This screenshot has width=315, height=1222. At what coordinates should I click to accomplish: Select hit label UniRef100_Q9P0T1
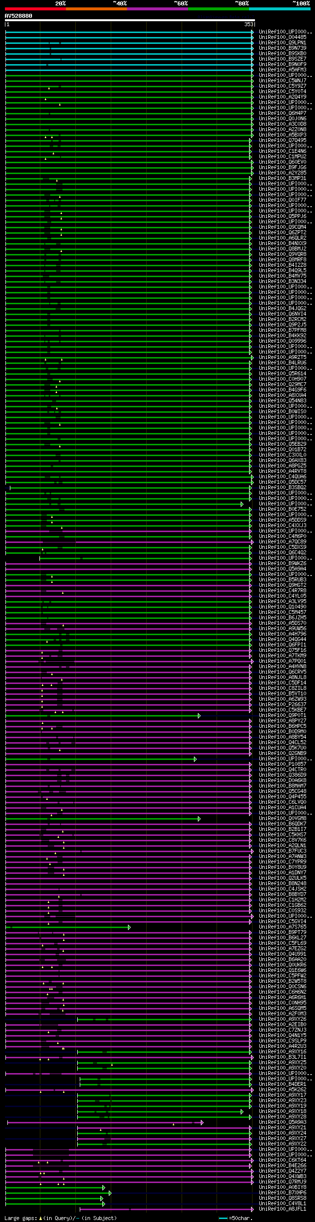(283, 716)
